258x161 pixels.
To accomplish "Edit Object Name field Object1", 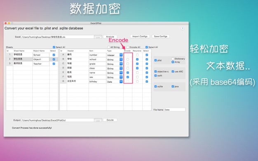I will (x=41, y=59).
